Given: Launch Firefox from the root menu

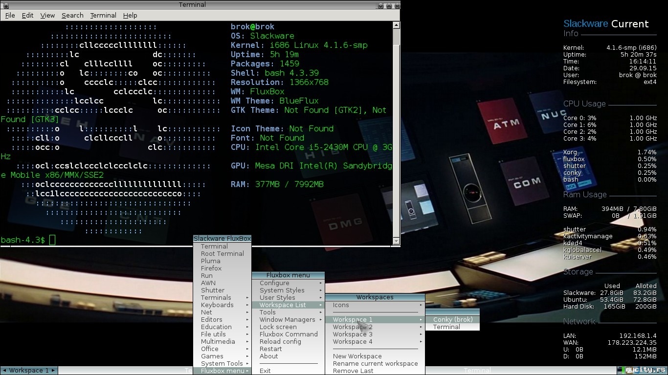Looking at the screenshot, I should pos(222,269).
